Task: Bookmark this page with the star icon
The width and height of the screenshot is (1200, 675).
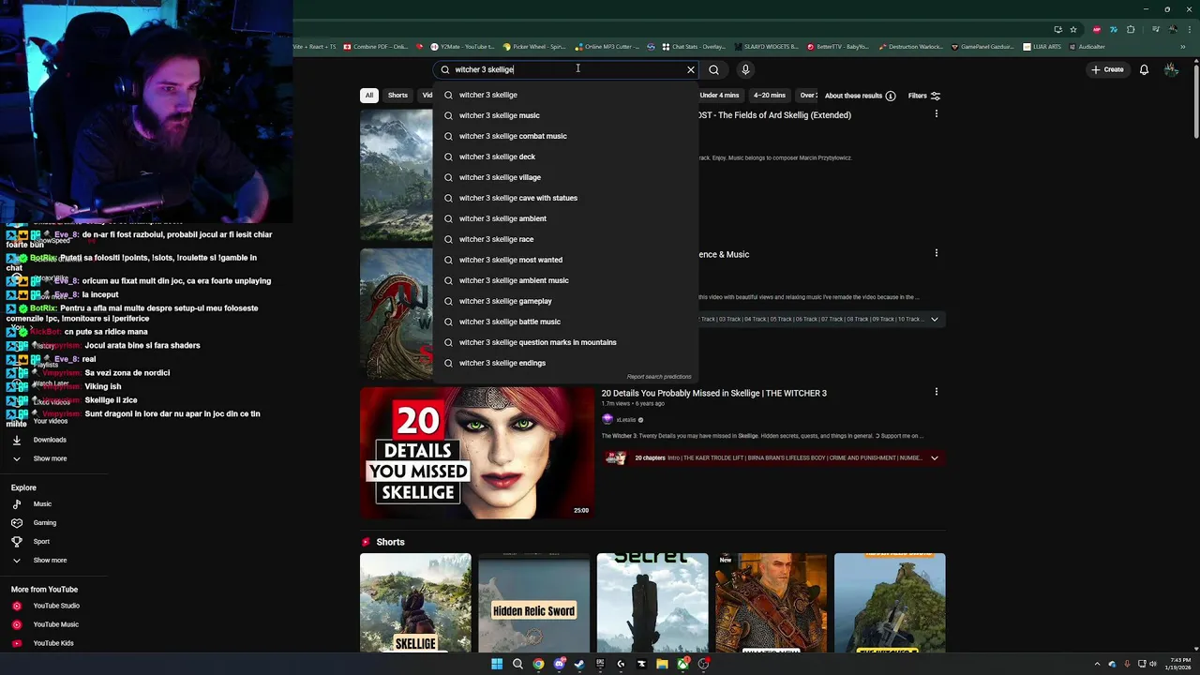Action: click(1073, 29)
